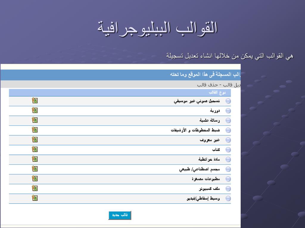Screen dimensions: 305x228
Task: Click the icon in the مطبوعات مصغرة row
Action: 35,178
